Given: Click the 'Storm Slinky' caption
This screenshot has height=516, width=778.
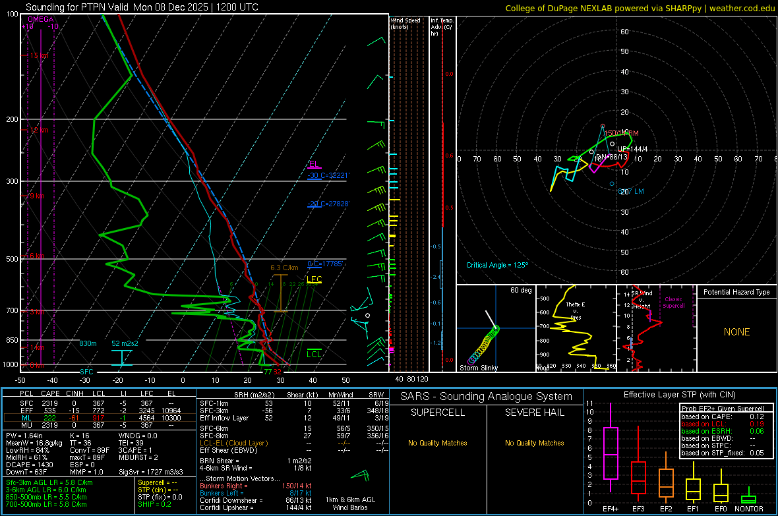Looking at the screenshot, I should pos(478,368).
